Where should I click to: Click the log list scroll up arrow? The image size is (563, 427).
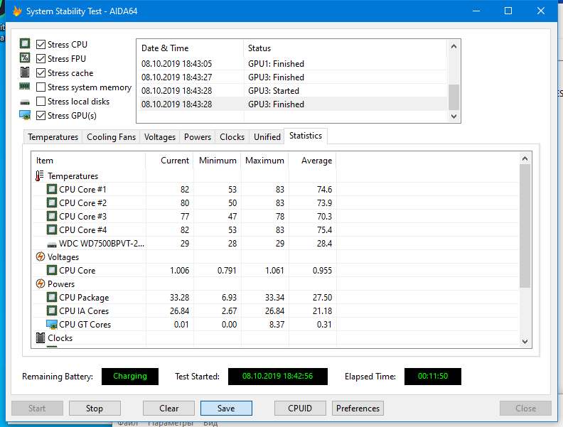point(454,47)
